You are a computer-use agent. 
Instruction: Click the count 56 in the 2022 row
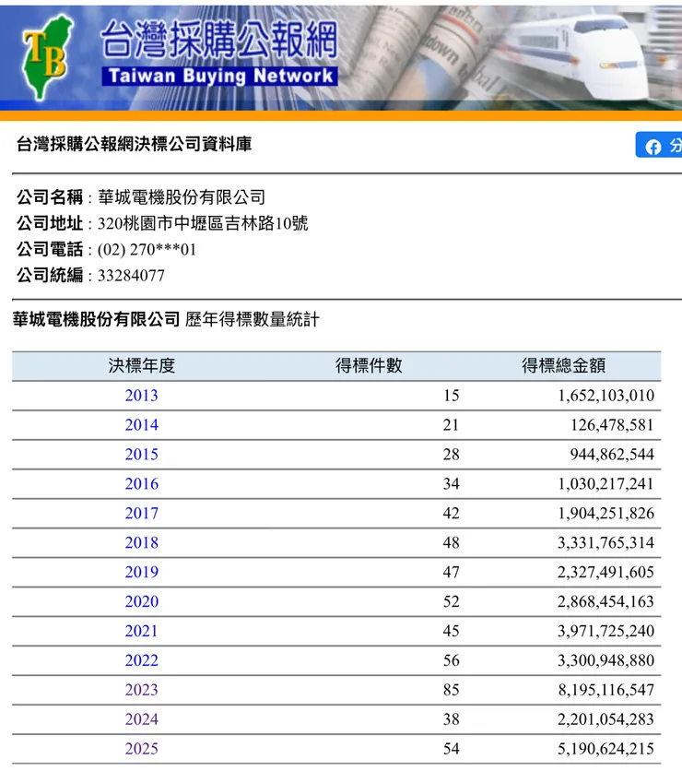451,660
